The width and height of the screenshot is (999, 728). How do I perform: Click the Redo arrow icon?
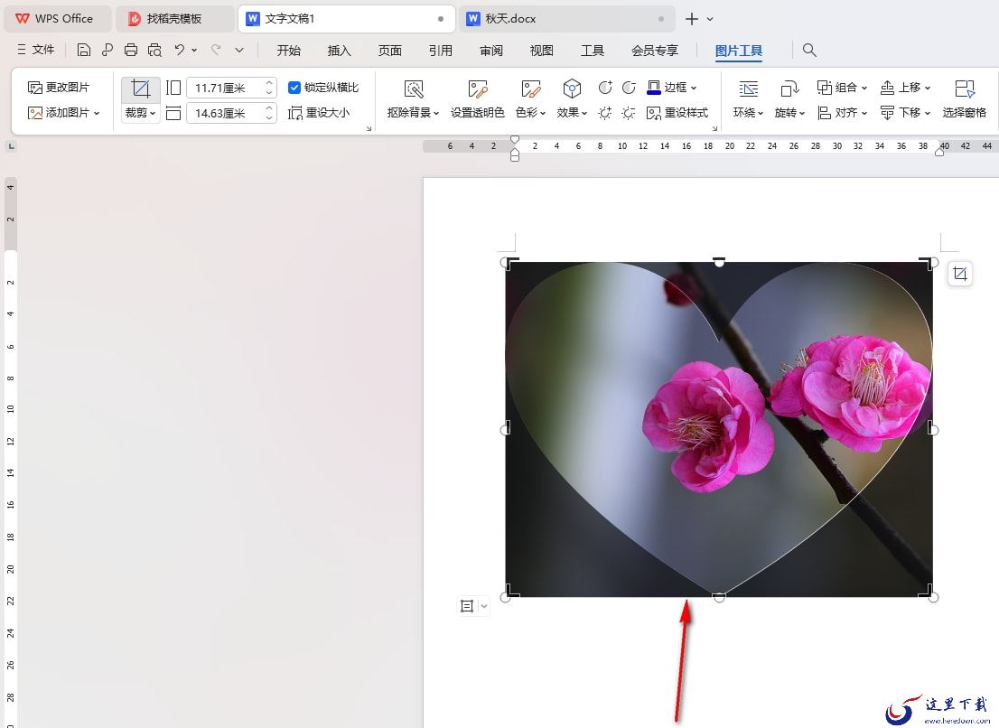point(216,50)
